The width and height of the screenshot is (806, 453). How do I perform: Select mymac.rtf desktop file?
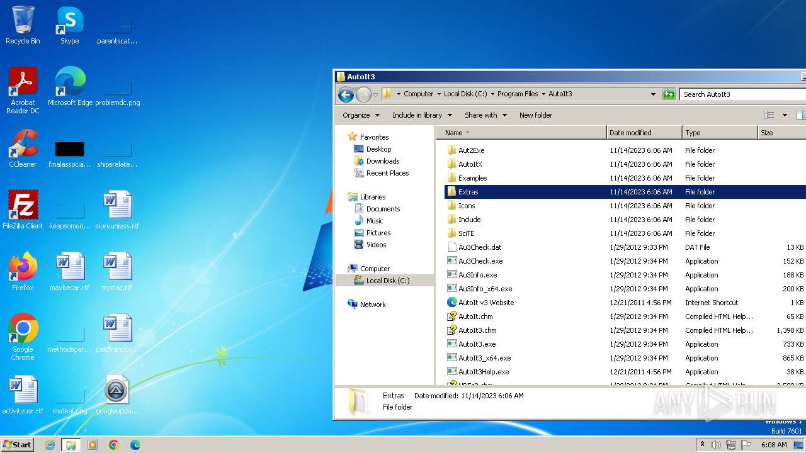117,272
